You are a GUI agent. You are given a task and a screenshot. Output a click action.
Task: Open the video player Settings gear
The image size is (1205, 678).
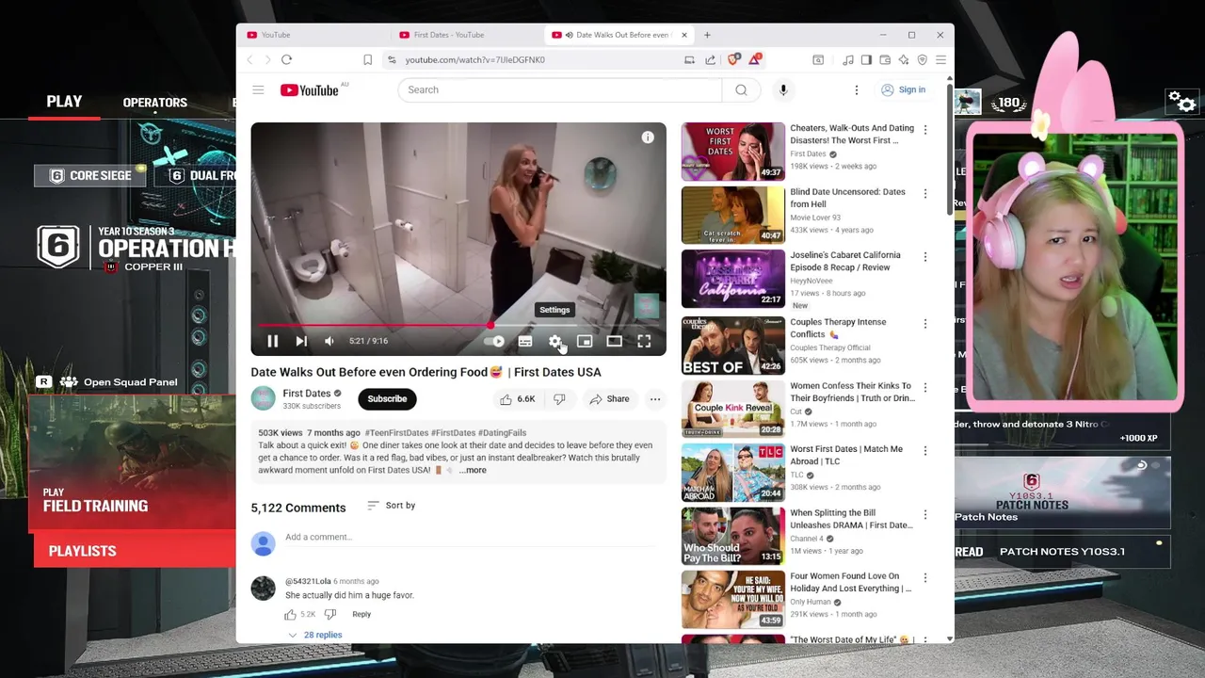[554, 341]
